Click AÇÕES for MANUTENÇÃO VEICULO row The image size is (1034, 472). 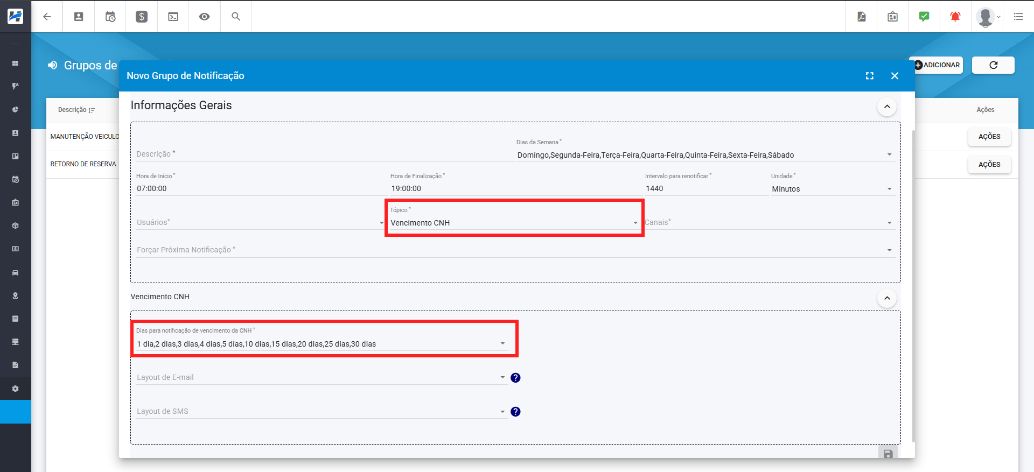click(x=989, y=137)
